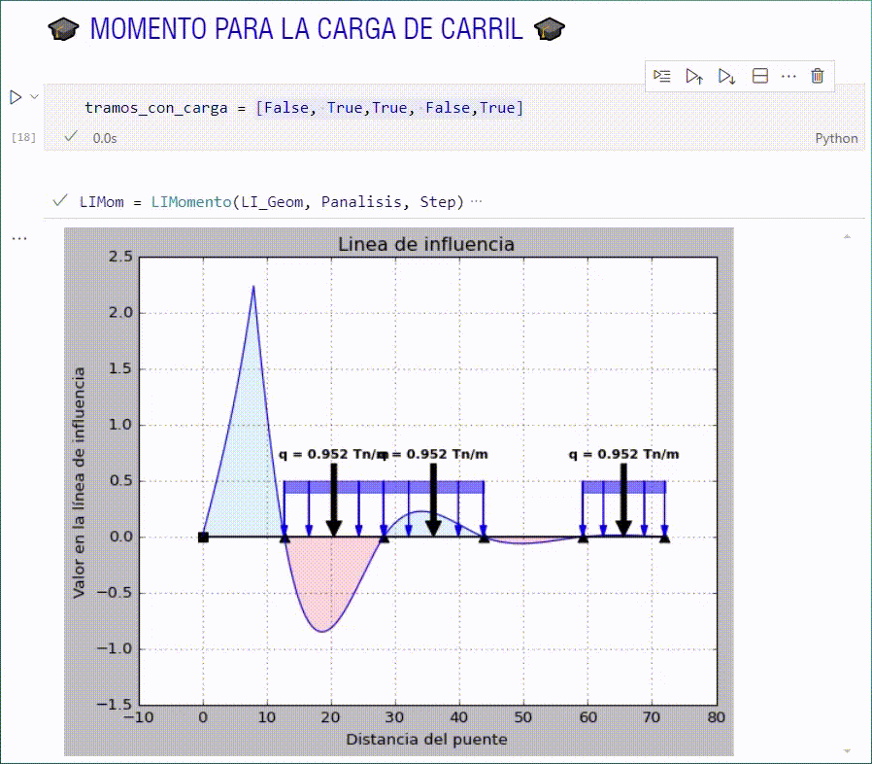The width and height of the screenshot is (872, 764).
Task: Click the execution count [18] label
Action: pyautogui.click(x=23, y=138)
